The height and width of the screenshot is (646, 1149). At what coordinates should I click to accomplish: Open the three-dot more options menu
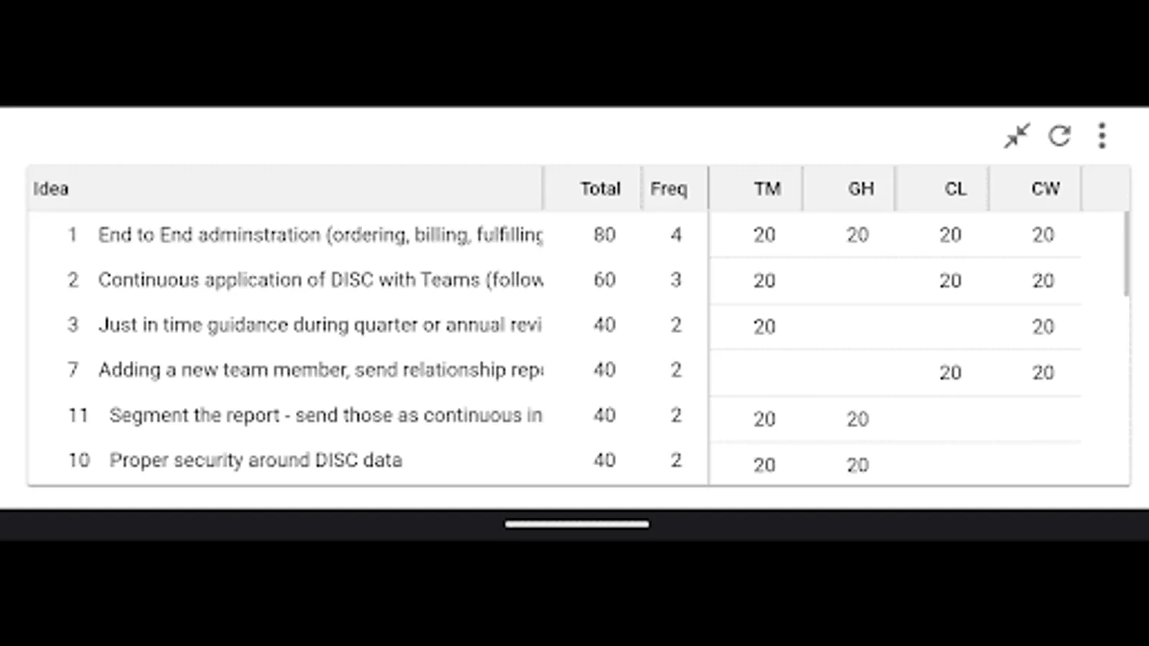(x=1102, y=136)
